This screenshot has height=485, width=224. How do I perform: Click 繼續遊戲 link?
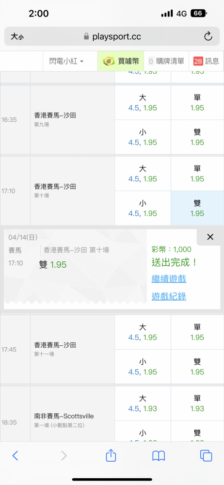click(x=169, y=279)
